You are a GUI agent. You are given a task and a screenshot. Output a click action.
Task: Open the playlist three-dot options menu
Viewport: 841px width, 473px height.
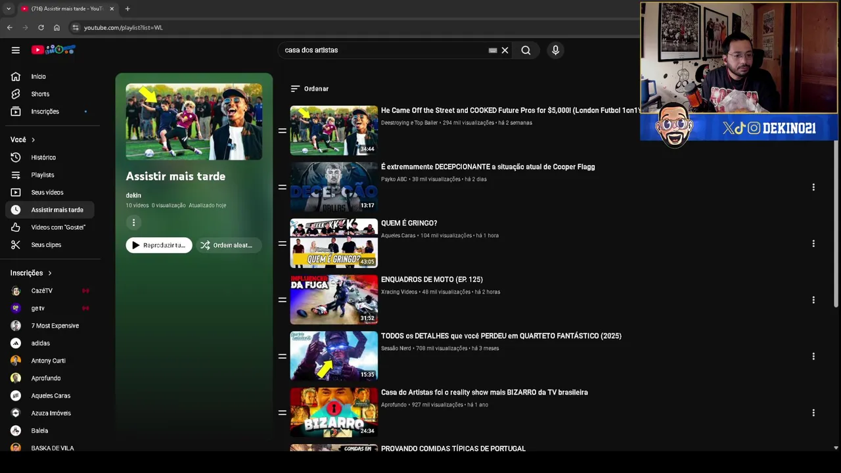click(x=133, y=223)
